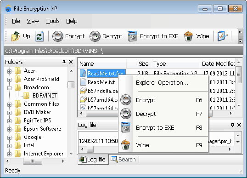Click the Acer folder icon in tree
The width and height of the screenshot is (247, 178).
(x=17, y=71)
